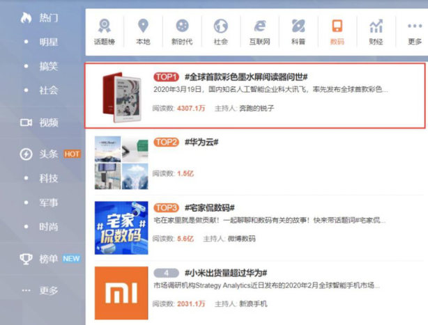
Task: Select the 财经 chart icon
Action: [x=376, y=26]
